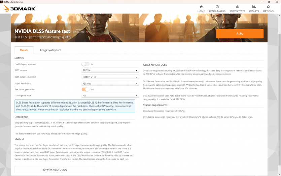Expand the DLSS version dropdown

pyautogui.click(x=110, y=70)
